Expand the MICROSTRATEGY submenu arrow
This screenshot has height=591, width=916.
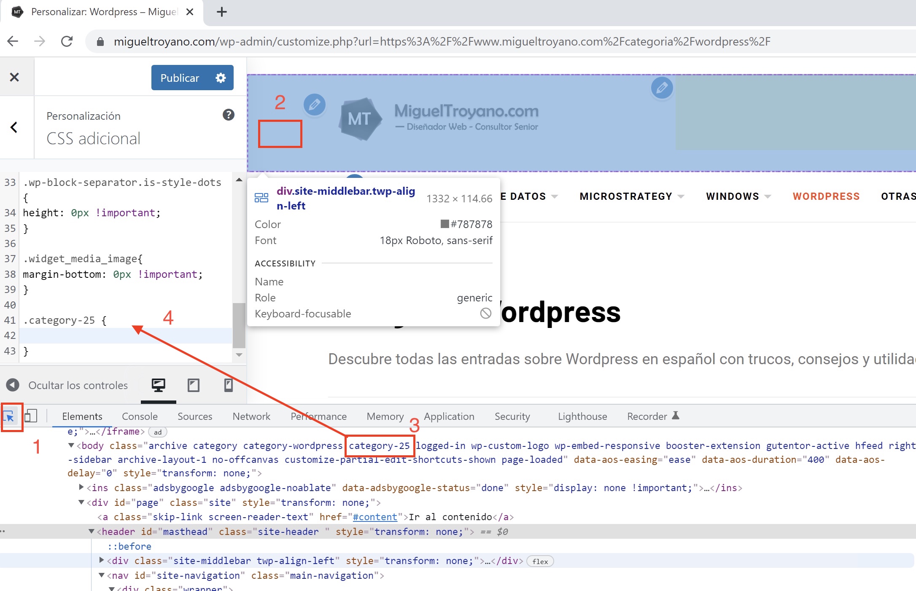pyautogui.click(x=681, y=196)
